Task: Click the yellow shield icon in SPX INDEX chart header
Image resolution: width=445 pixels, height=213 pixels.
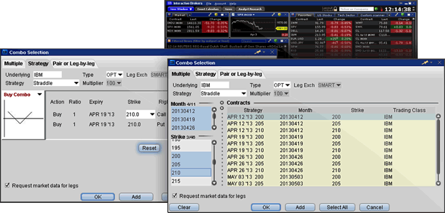Action: [x=279, y=15]
